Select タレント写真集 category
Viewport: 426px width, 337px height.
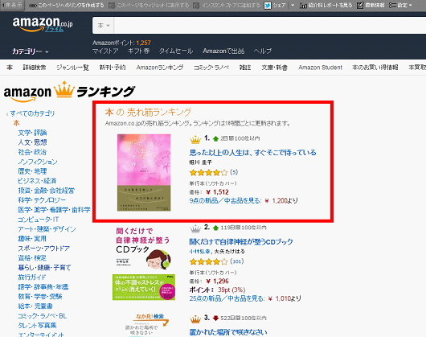[37, 325]
